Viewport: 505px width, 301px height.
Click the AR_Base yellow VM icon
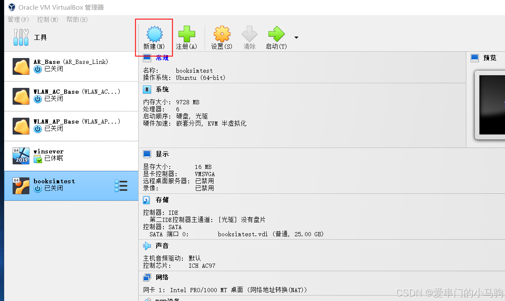pyautogui.click(x=21, y=66)
